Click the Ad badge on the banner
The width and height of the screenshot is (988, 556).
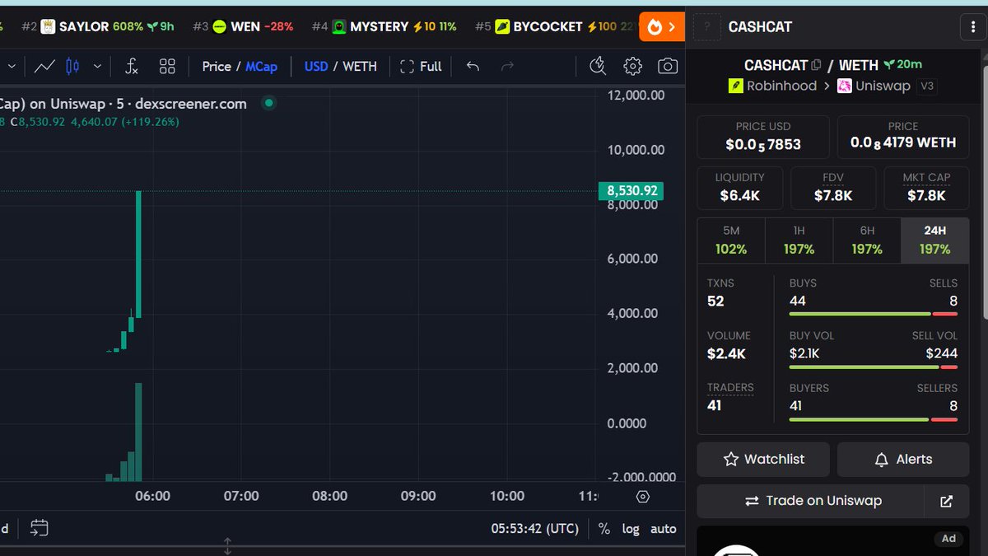coord(948,539)
